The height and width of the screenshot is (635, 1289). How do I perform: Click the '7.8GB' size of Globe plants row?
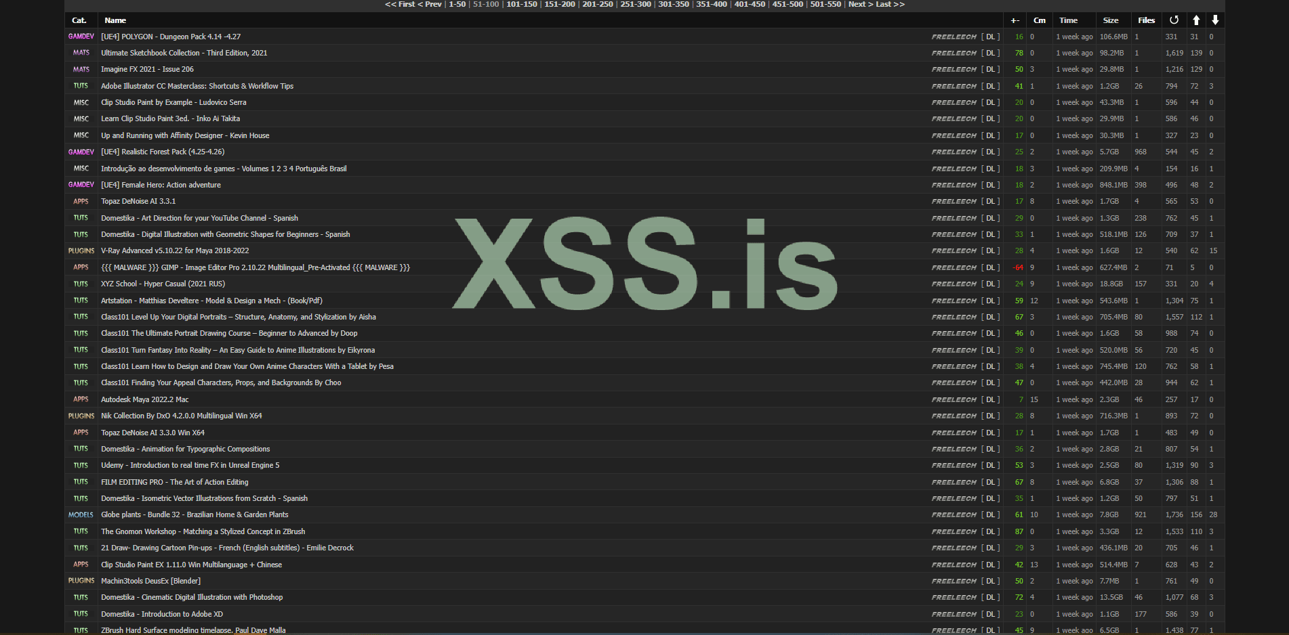(1109, 514)
